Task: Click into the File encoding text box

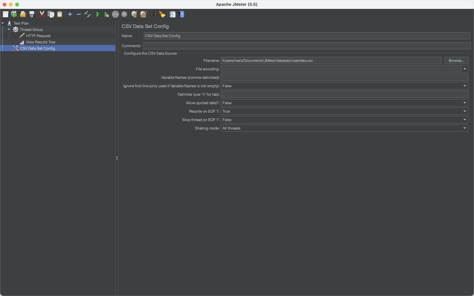Action: [341, 69]
